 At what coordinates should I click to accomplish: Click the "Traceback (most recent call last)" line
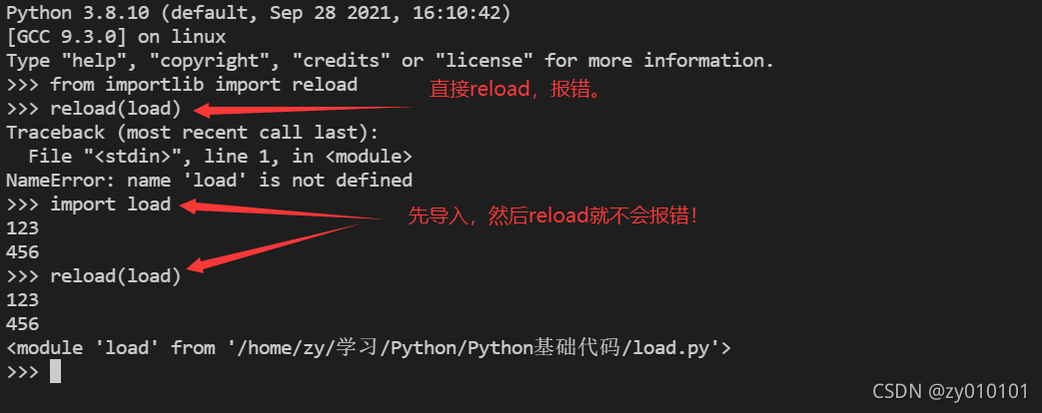(192, 133)
